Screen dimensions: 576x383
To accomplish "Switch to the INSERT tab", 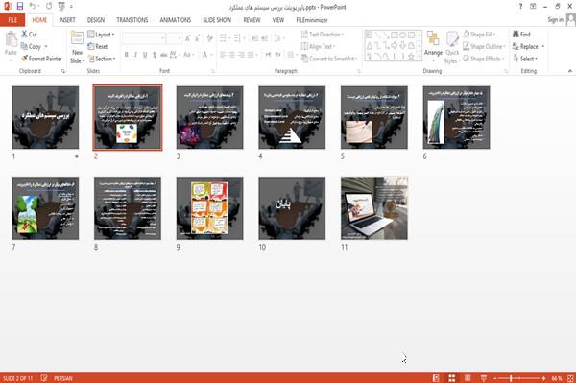I will 67,20.
